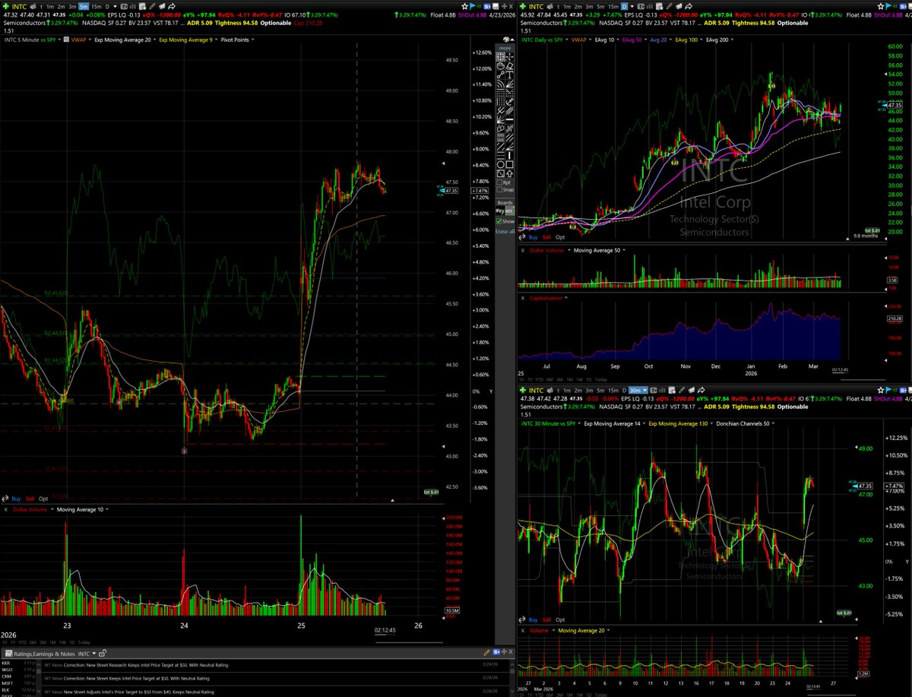This screenshot has height=697, width=912.
Task: Click the pencil icon in the 5-minute chart header
Action: point(152,6)
